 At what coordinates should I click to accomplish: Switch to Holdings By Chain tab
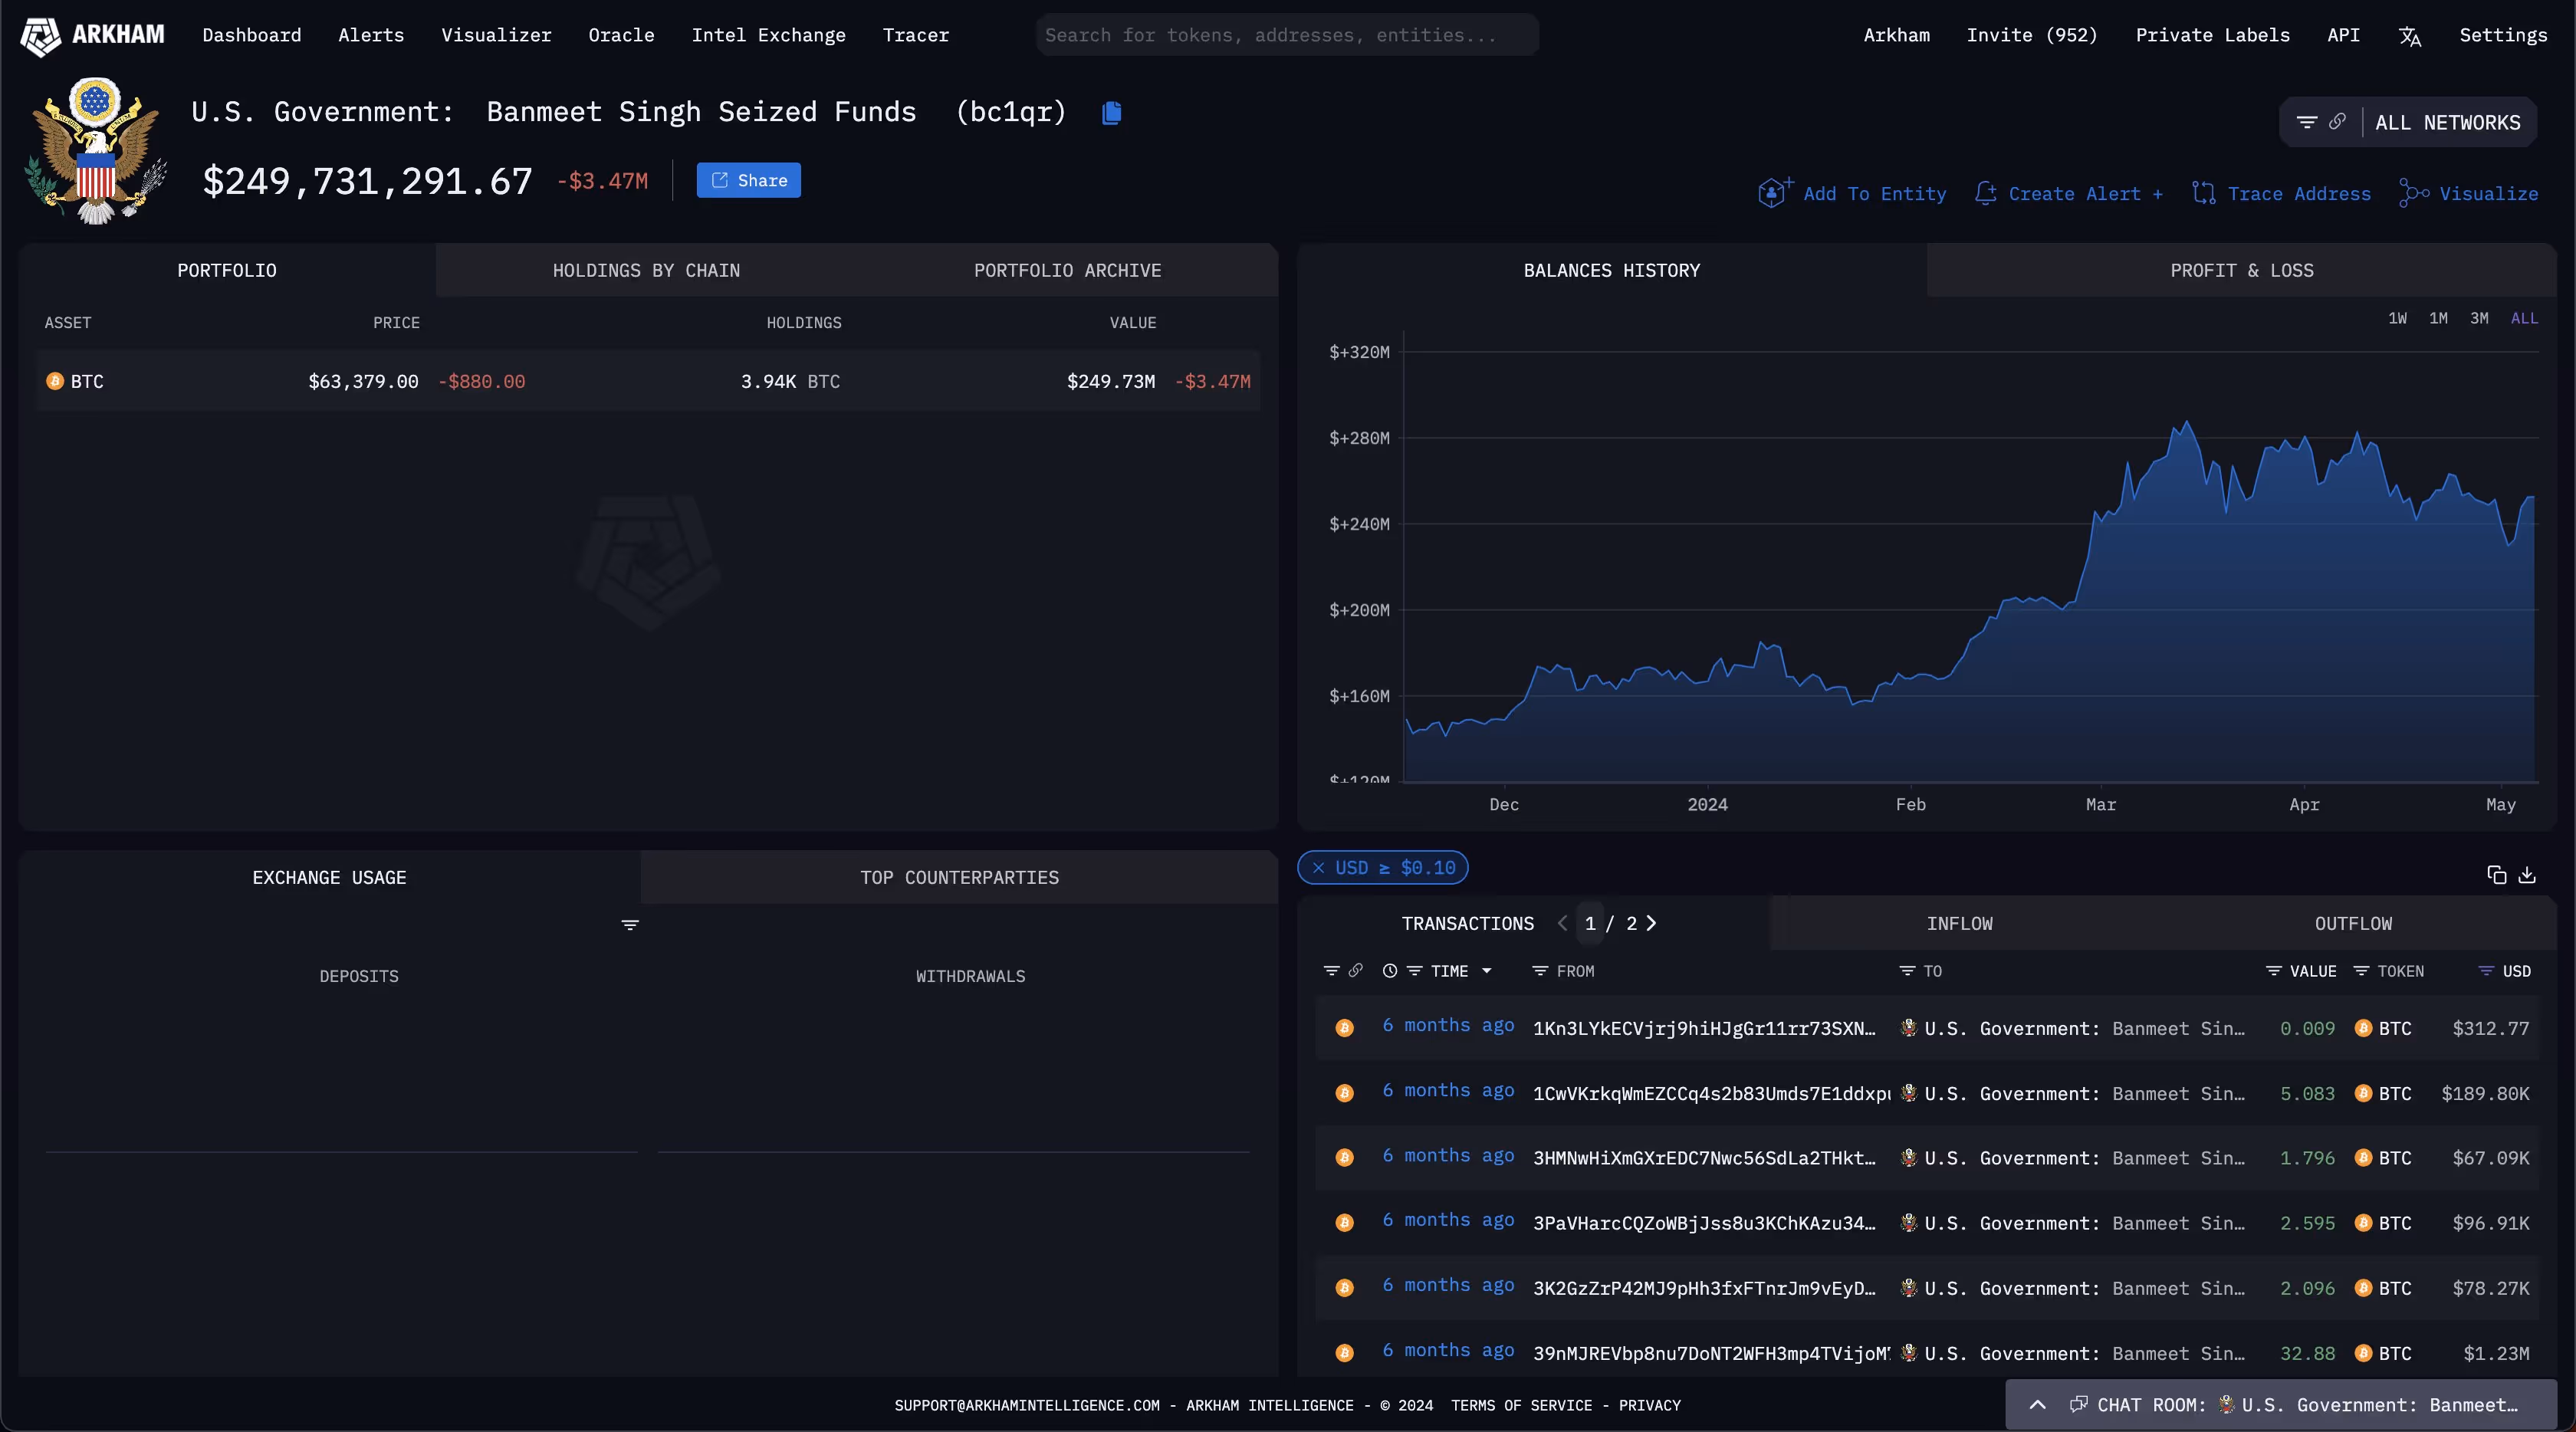(x=646, y=270)
